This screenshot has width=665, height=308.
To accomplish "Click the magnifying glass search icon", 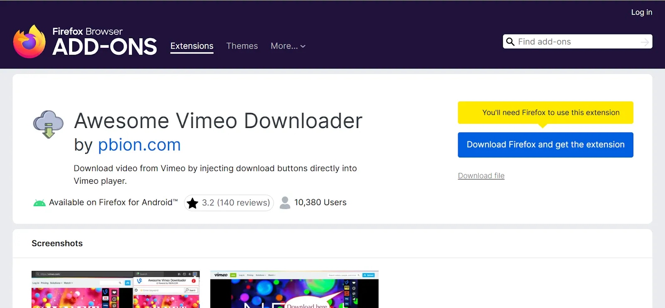I will (x=510, y=42).
